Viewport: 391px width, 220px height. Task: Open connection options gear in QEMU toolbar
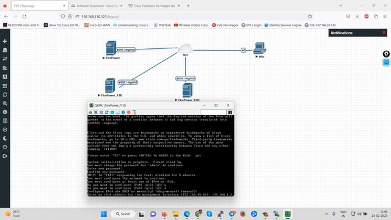pos(101,112)
